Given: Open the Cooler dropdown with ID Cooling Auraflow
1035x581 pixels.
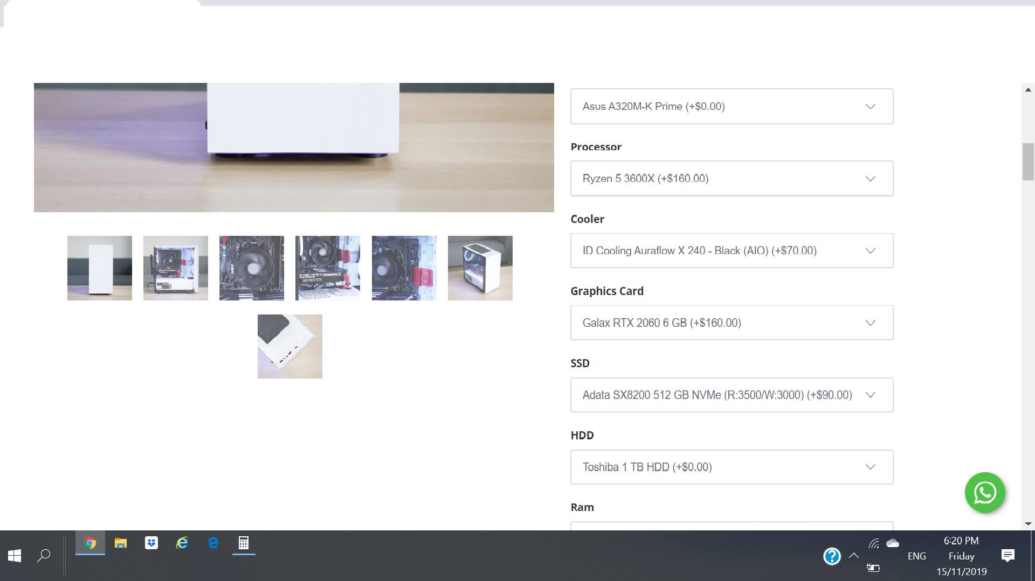Looking at the screenshot, I should 732,251.
